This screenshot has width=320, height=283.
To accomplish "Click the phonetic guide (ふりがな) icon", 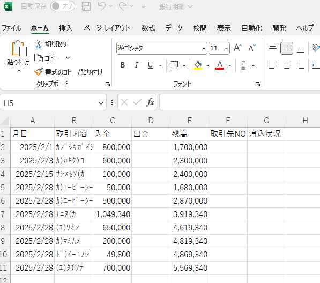I will (x=243, y=65).
